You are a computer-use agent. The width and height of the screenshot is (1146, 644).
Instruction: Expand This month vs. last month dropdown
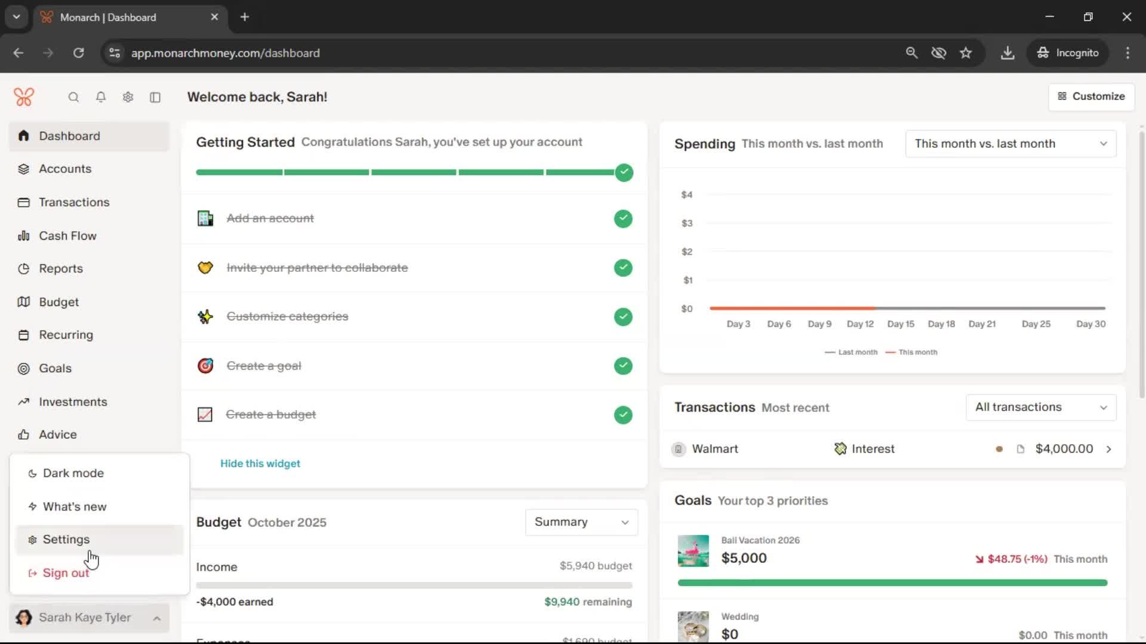(x=1010, y=144)
